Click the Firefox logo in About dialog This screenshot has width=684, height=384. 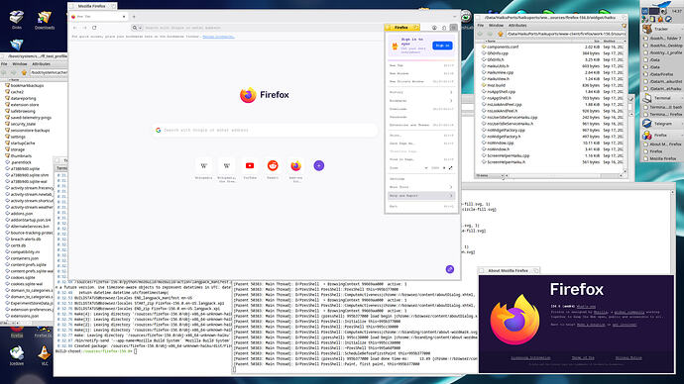(x=514, y=320)
